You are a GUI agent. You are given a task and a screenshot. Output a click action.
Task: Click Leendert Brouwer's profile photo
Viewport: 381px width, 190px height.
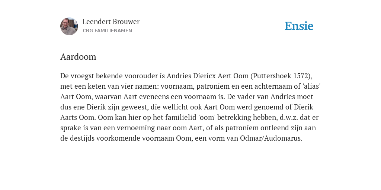coord(69,26)
